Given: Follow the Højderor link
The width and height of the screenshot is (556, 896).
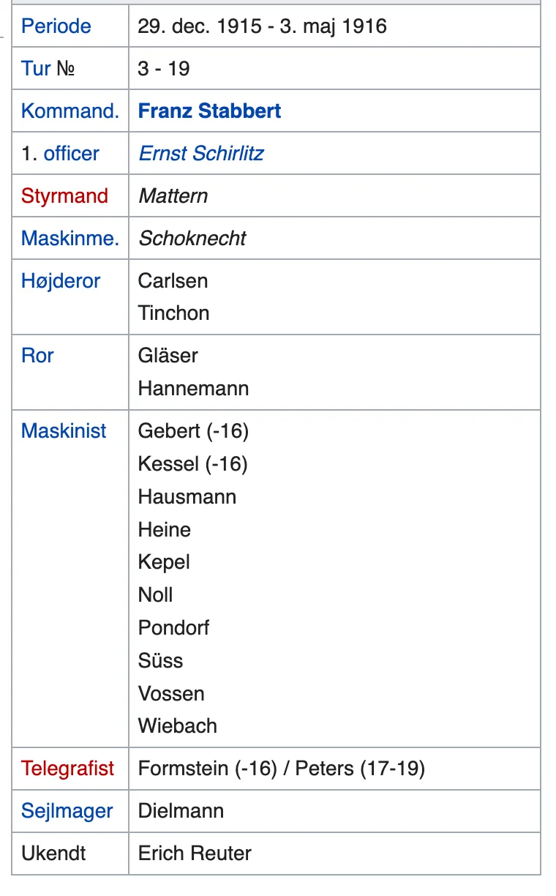Looking at the screenshot, I should pos(61,281).
